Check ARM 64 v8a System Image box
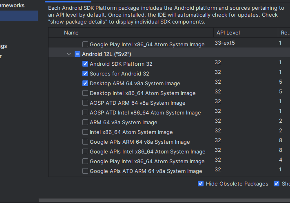290x203 pixels. tap(85, 122)
